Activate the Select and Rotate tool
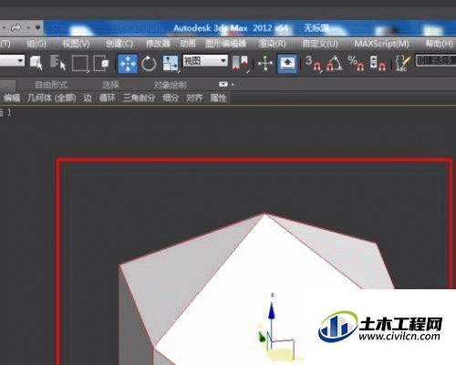This screenshot has width=456, height=365. point(149,64)
